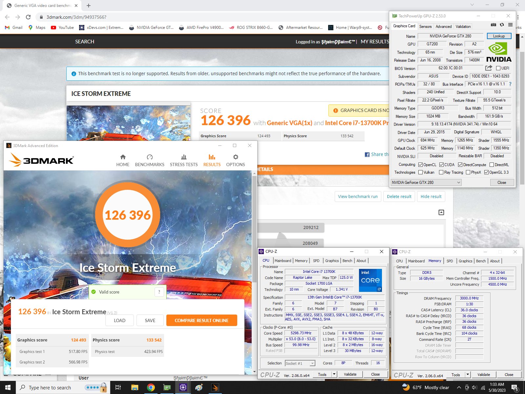Viewport: 525px width, 394px height.
Task: Click the browser back arrow
Action: point(7,17)
